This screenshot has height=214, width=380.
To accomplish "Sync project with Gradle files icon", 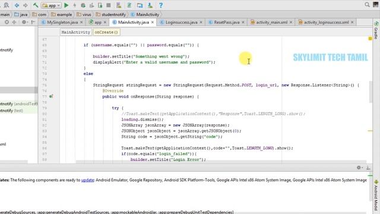I will click(129, 5).
